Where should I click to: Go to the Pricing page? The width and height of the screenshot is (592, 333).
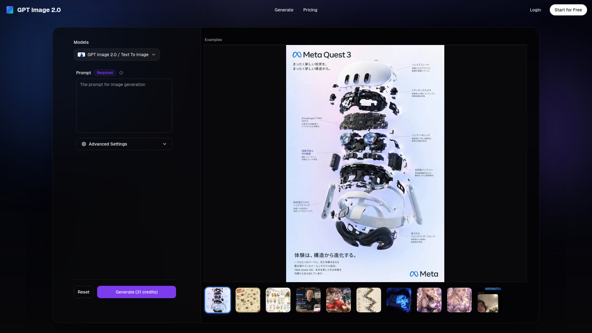(x=310, y=10)
